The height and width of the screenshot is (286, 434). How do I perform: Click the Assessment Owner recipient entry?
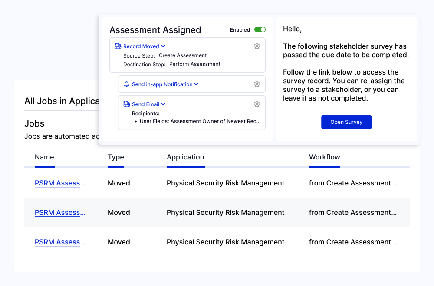pos(200,121)
